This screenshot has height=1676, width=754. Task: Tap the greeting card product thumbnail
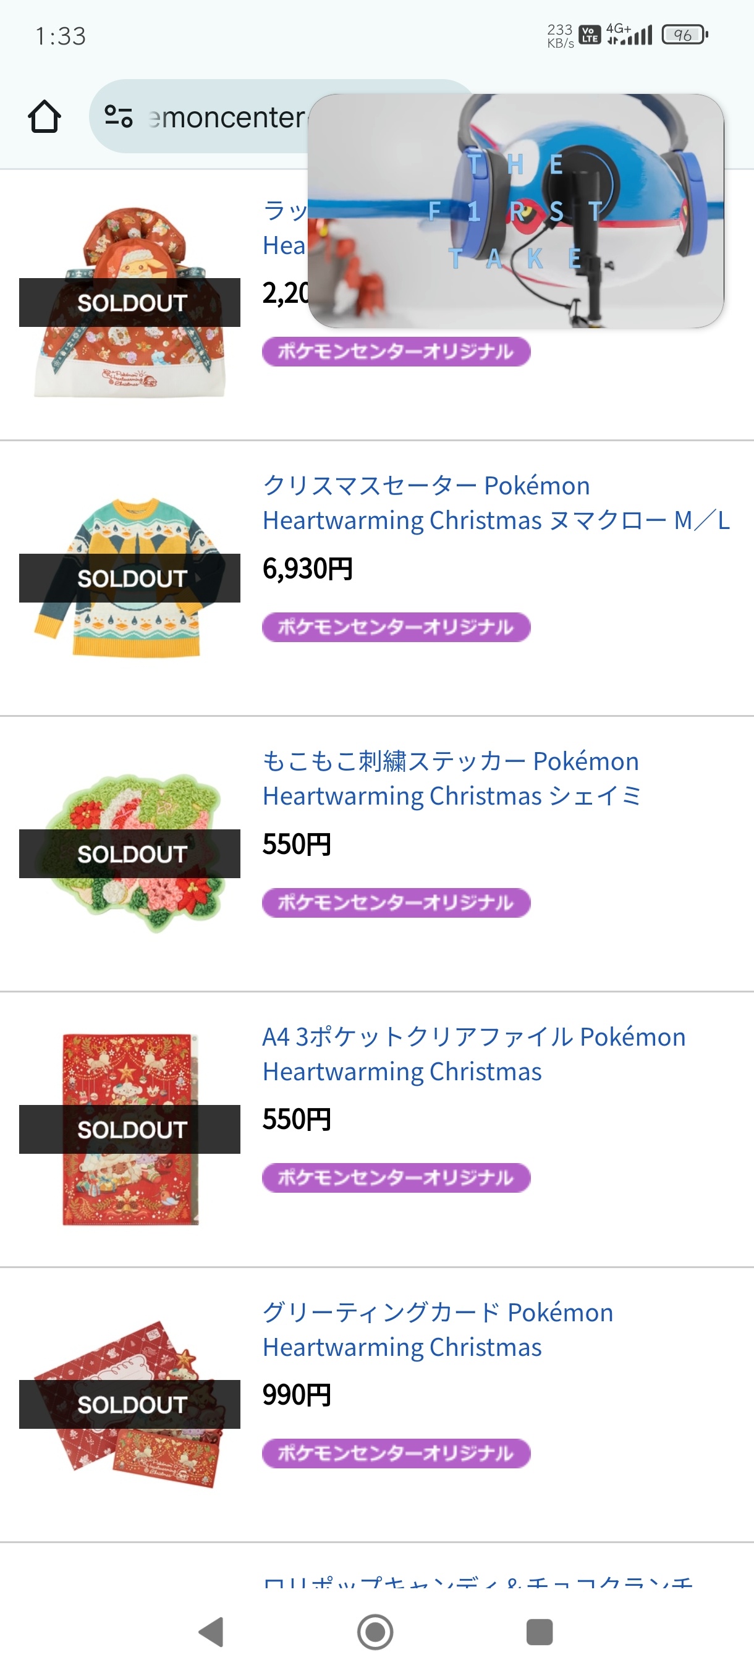pyautogui.click(x=129, y=1404)
